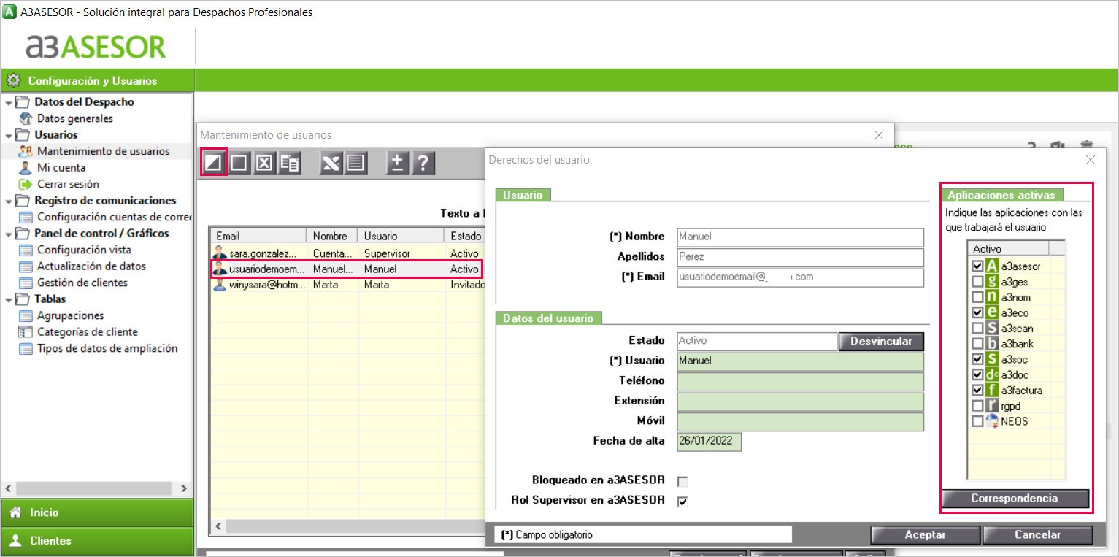Click the copy documents toolbar icon

pyautogui.click(x=290, y=162)
